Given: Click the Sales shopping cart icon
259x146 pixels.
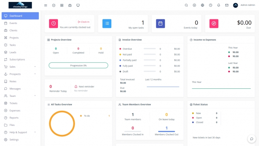Looking at the screenshot, I should (6, 67).
